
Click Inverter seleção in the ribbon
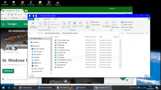(127, 27)
